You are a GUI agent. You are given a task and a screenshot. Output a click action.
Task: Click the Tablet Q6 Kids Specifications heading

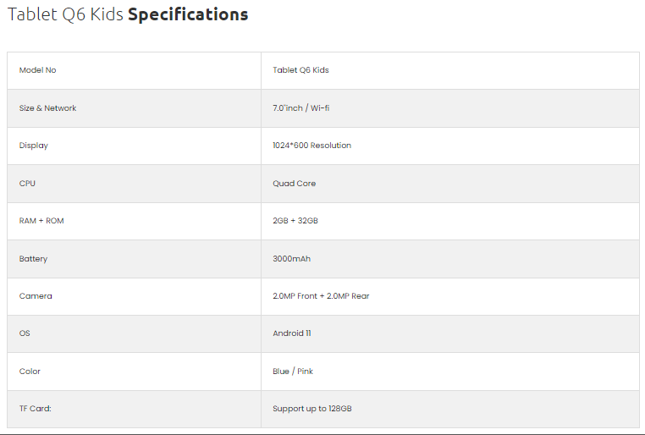[128, 15]
